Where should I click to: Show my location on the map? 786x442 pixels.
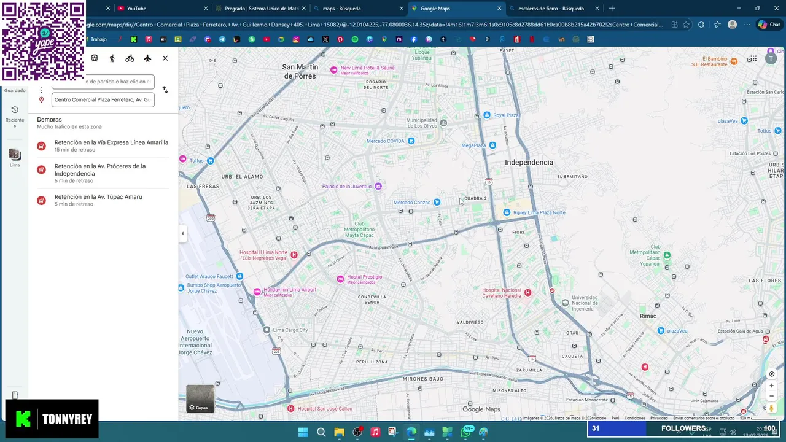pos(772,374)
